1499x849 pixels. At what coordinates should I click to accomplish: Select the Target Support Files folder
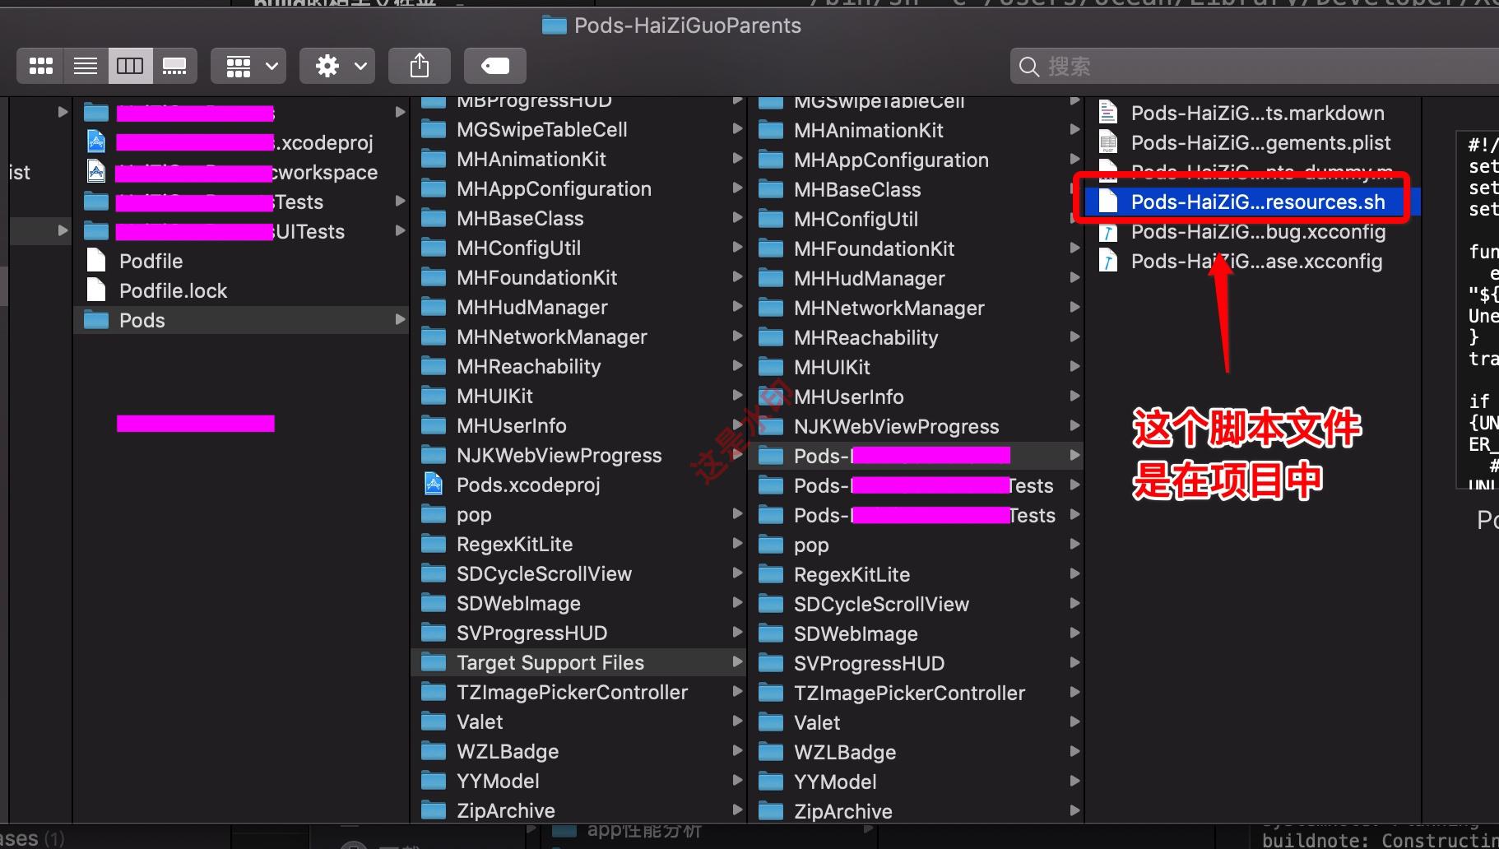tap(579, 662)
